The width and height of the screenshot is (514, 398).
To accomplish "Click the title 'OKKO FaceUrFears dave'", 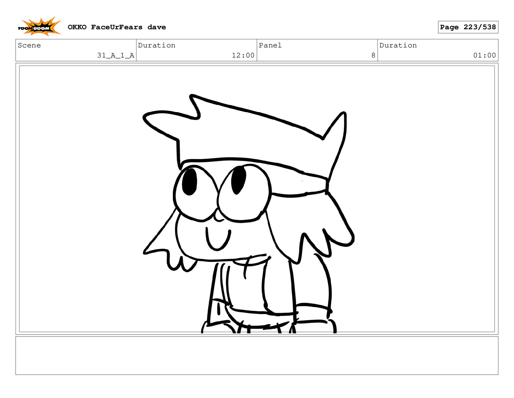I will 117,27.
